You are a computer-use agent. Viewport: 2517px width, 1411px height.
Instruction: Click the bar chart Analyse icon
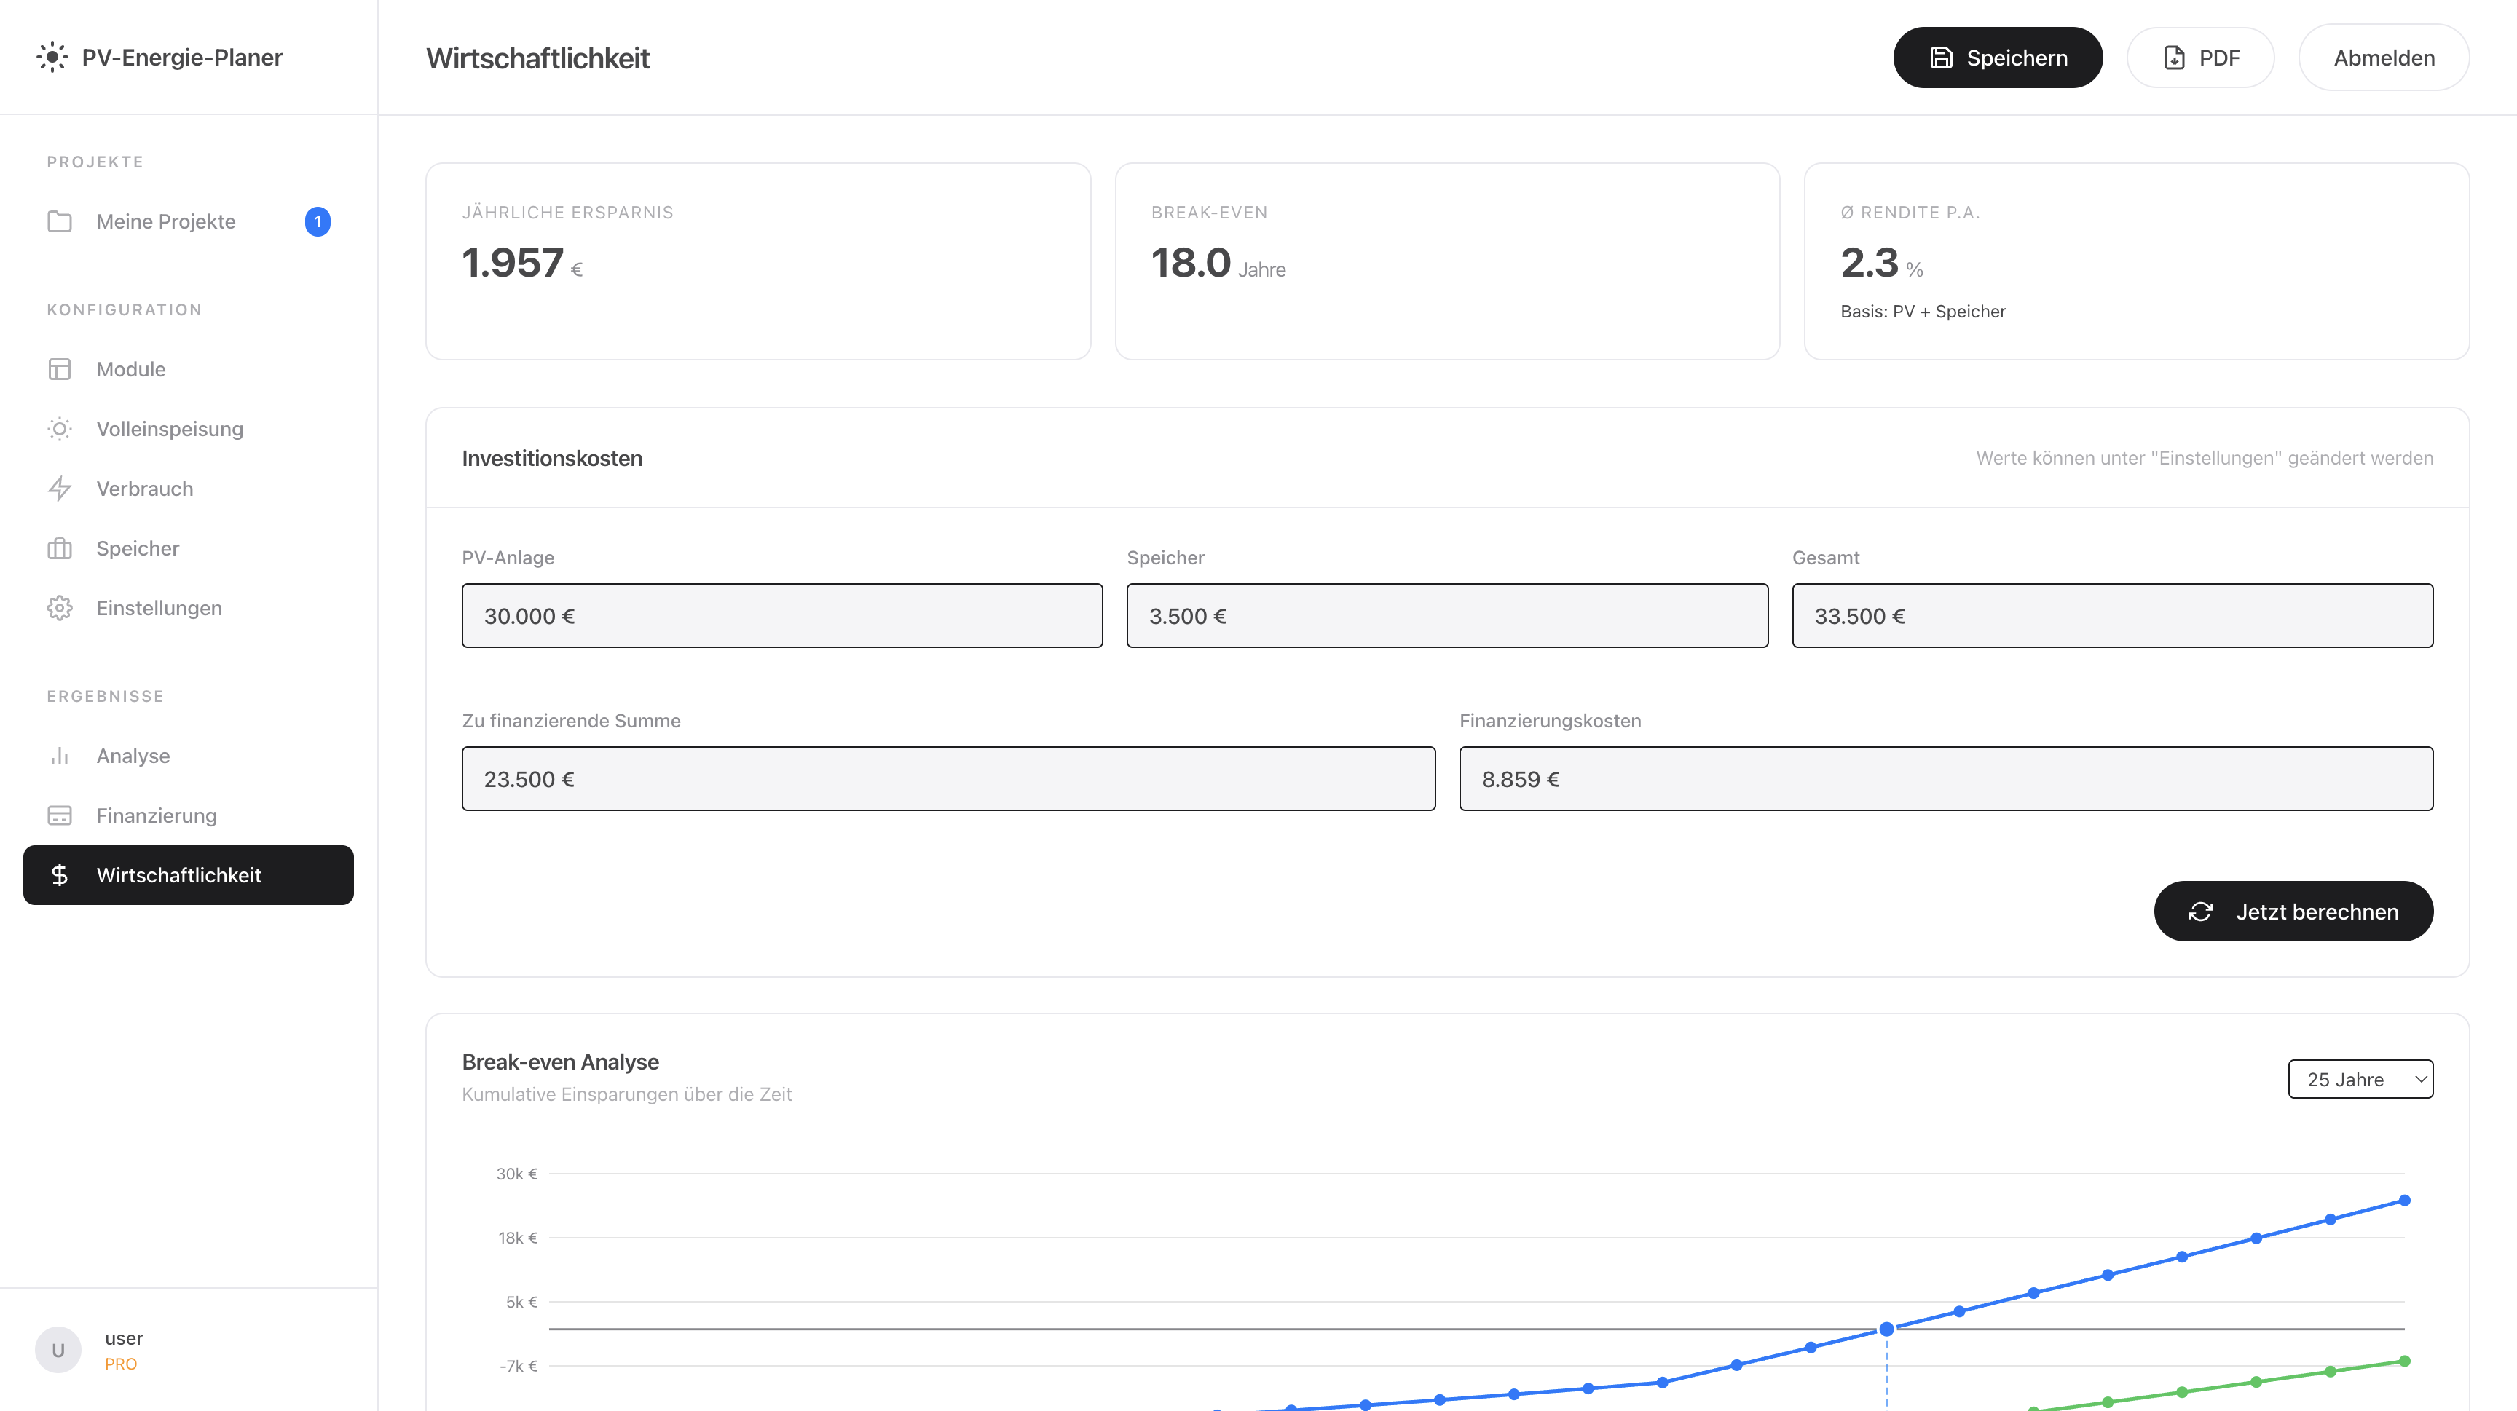click(60, 756)
